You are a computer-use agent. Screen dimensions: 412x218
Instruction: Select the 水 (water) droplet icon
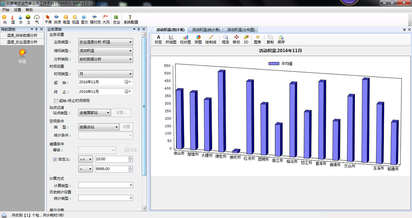pyautogui.click(x=21, y=19)
